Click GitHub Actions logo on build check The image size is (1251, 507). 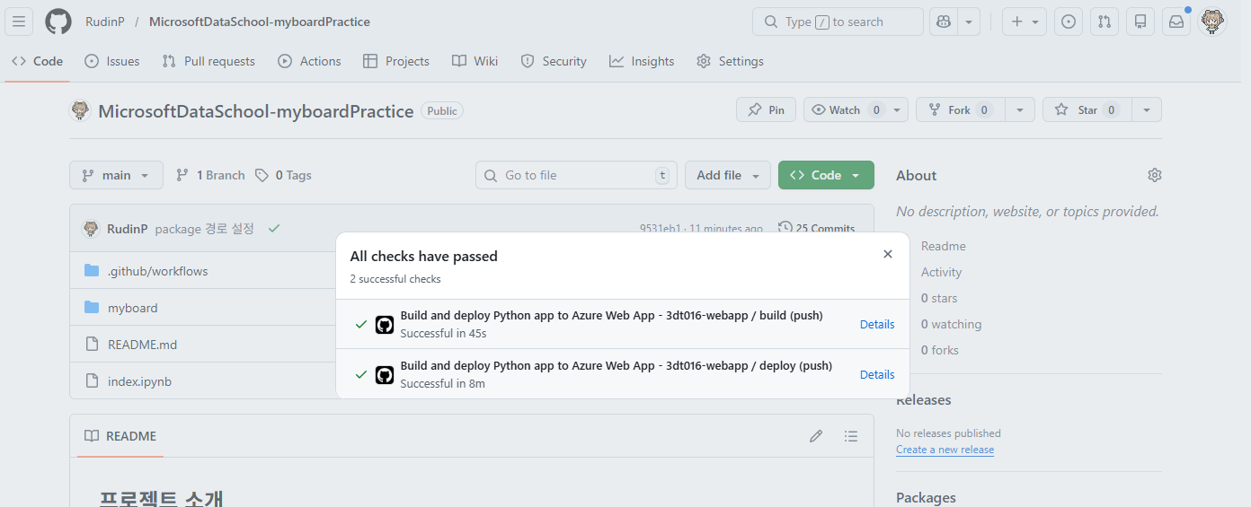pos(385,324)
